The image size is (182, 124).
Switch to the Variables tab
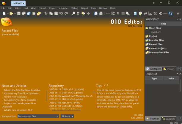(x=169, y=119)
